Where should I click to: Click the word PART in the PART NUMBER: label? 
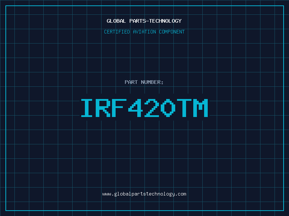131,82
